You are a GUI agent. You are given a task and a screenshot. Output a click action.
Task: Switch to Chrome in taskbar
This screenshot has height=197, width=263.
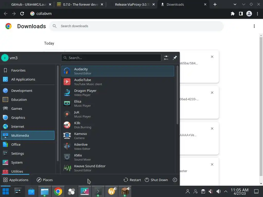[58, 191]
